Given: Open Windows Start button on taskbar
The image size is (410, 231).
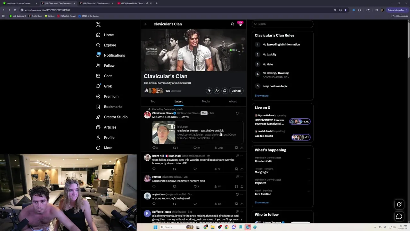Looking at the screenshot, I should click(155, 227).
